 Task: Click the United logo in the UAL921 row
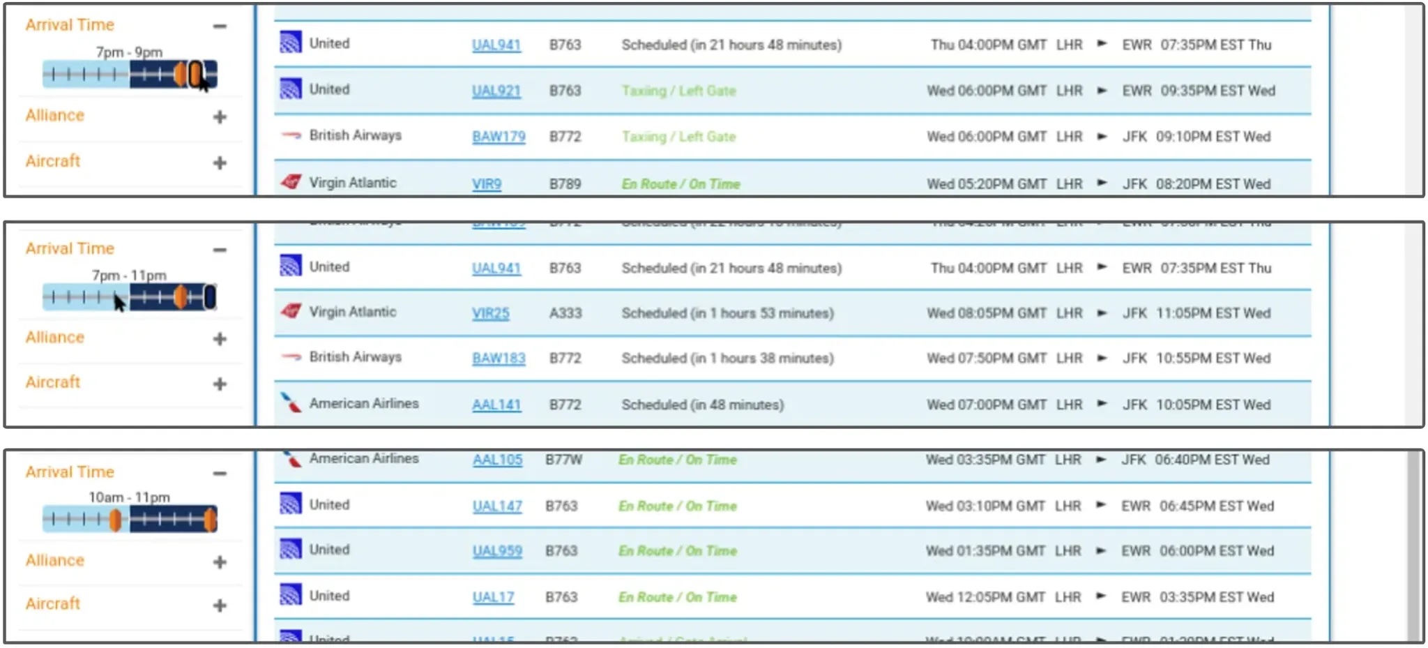click(290, 89)
